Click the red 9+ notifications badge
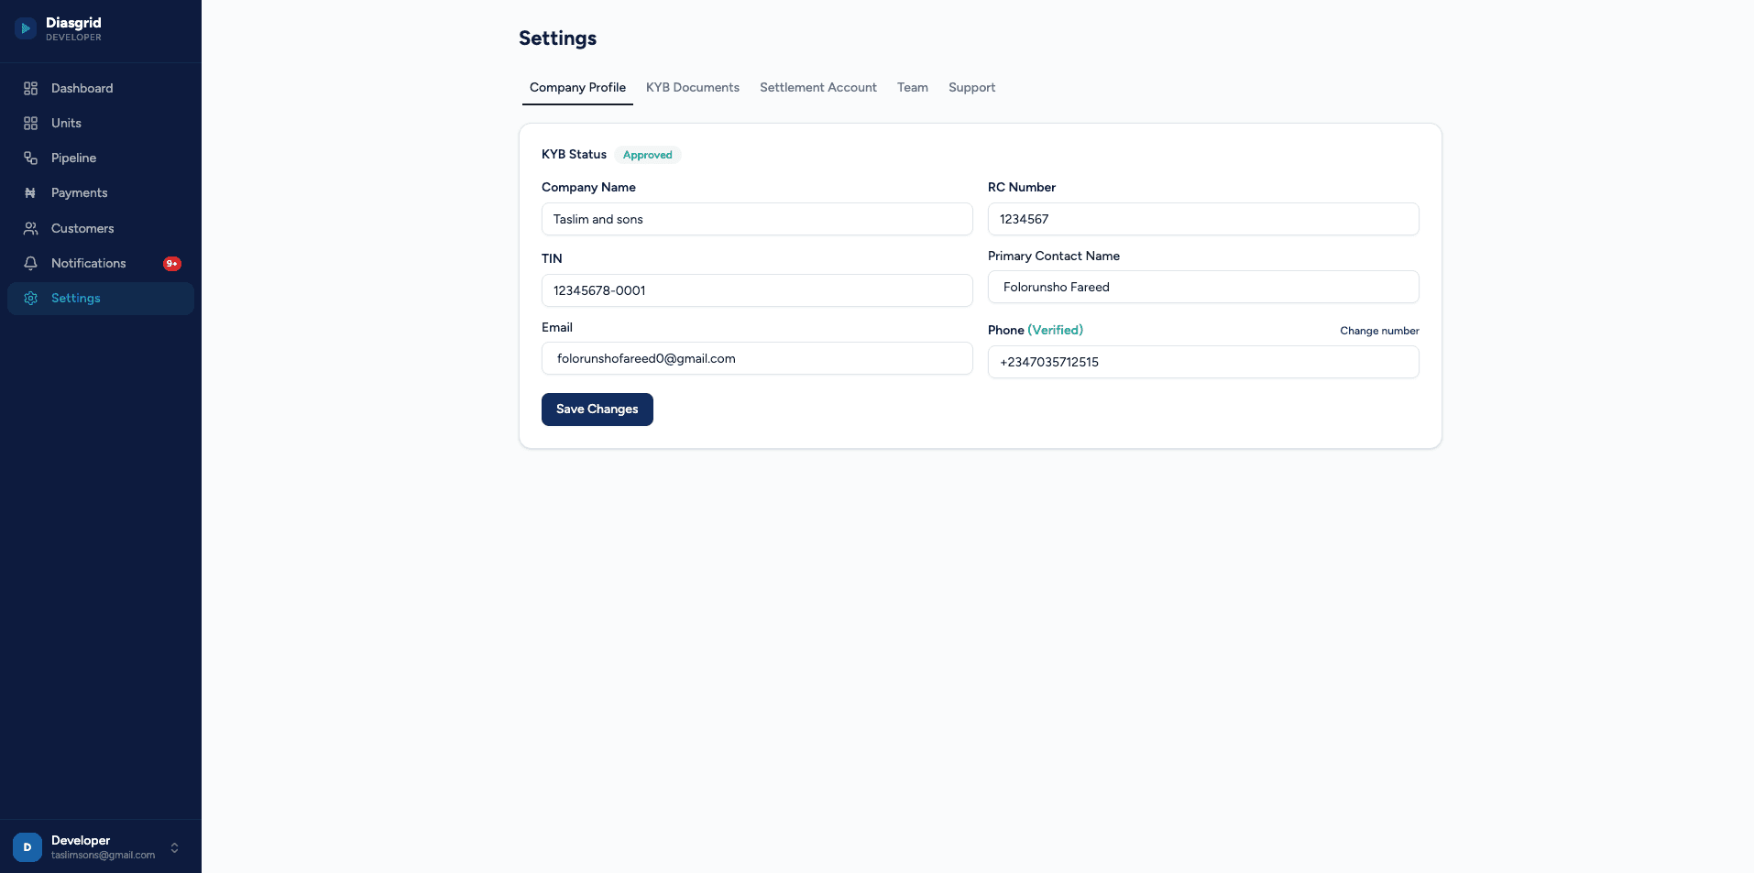The height and width of the screenshot is (873, 1754). click(172, 264)
